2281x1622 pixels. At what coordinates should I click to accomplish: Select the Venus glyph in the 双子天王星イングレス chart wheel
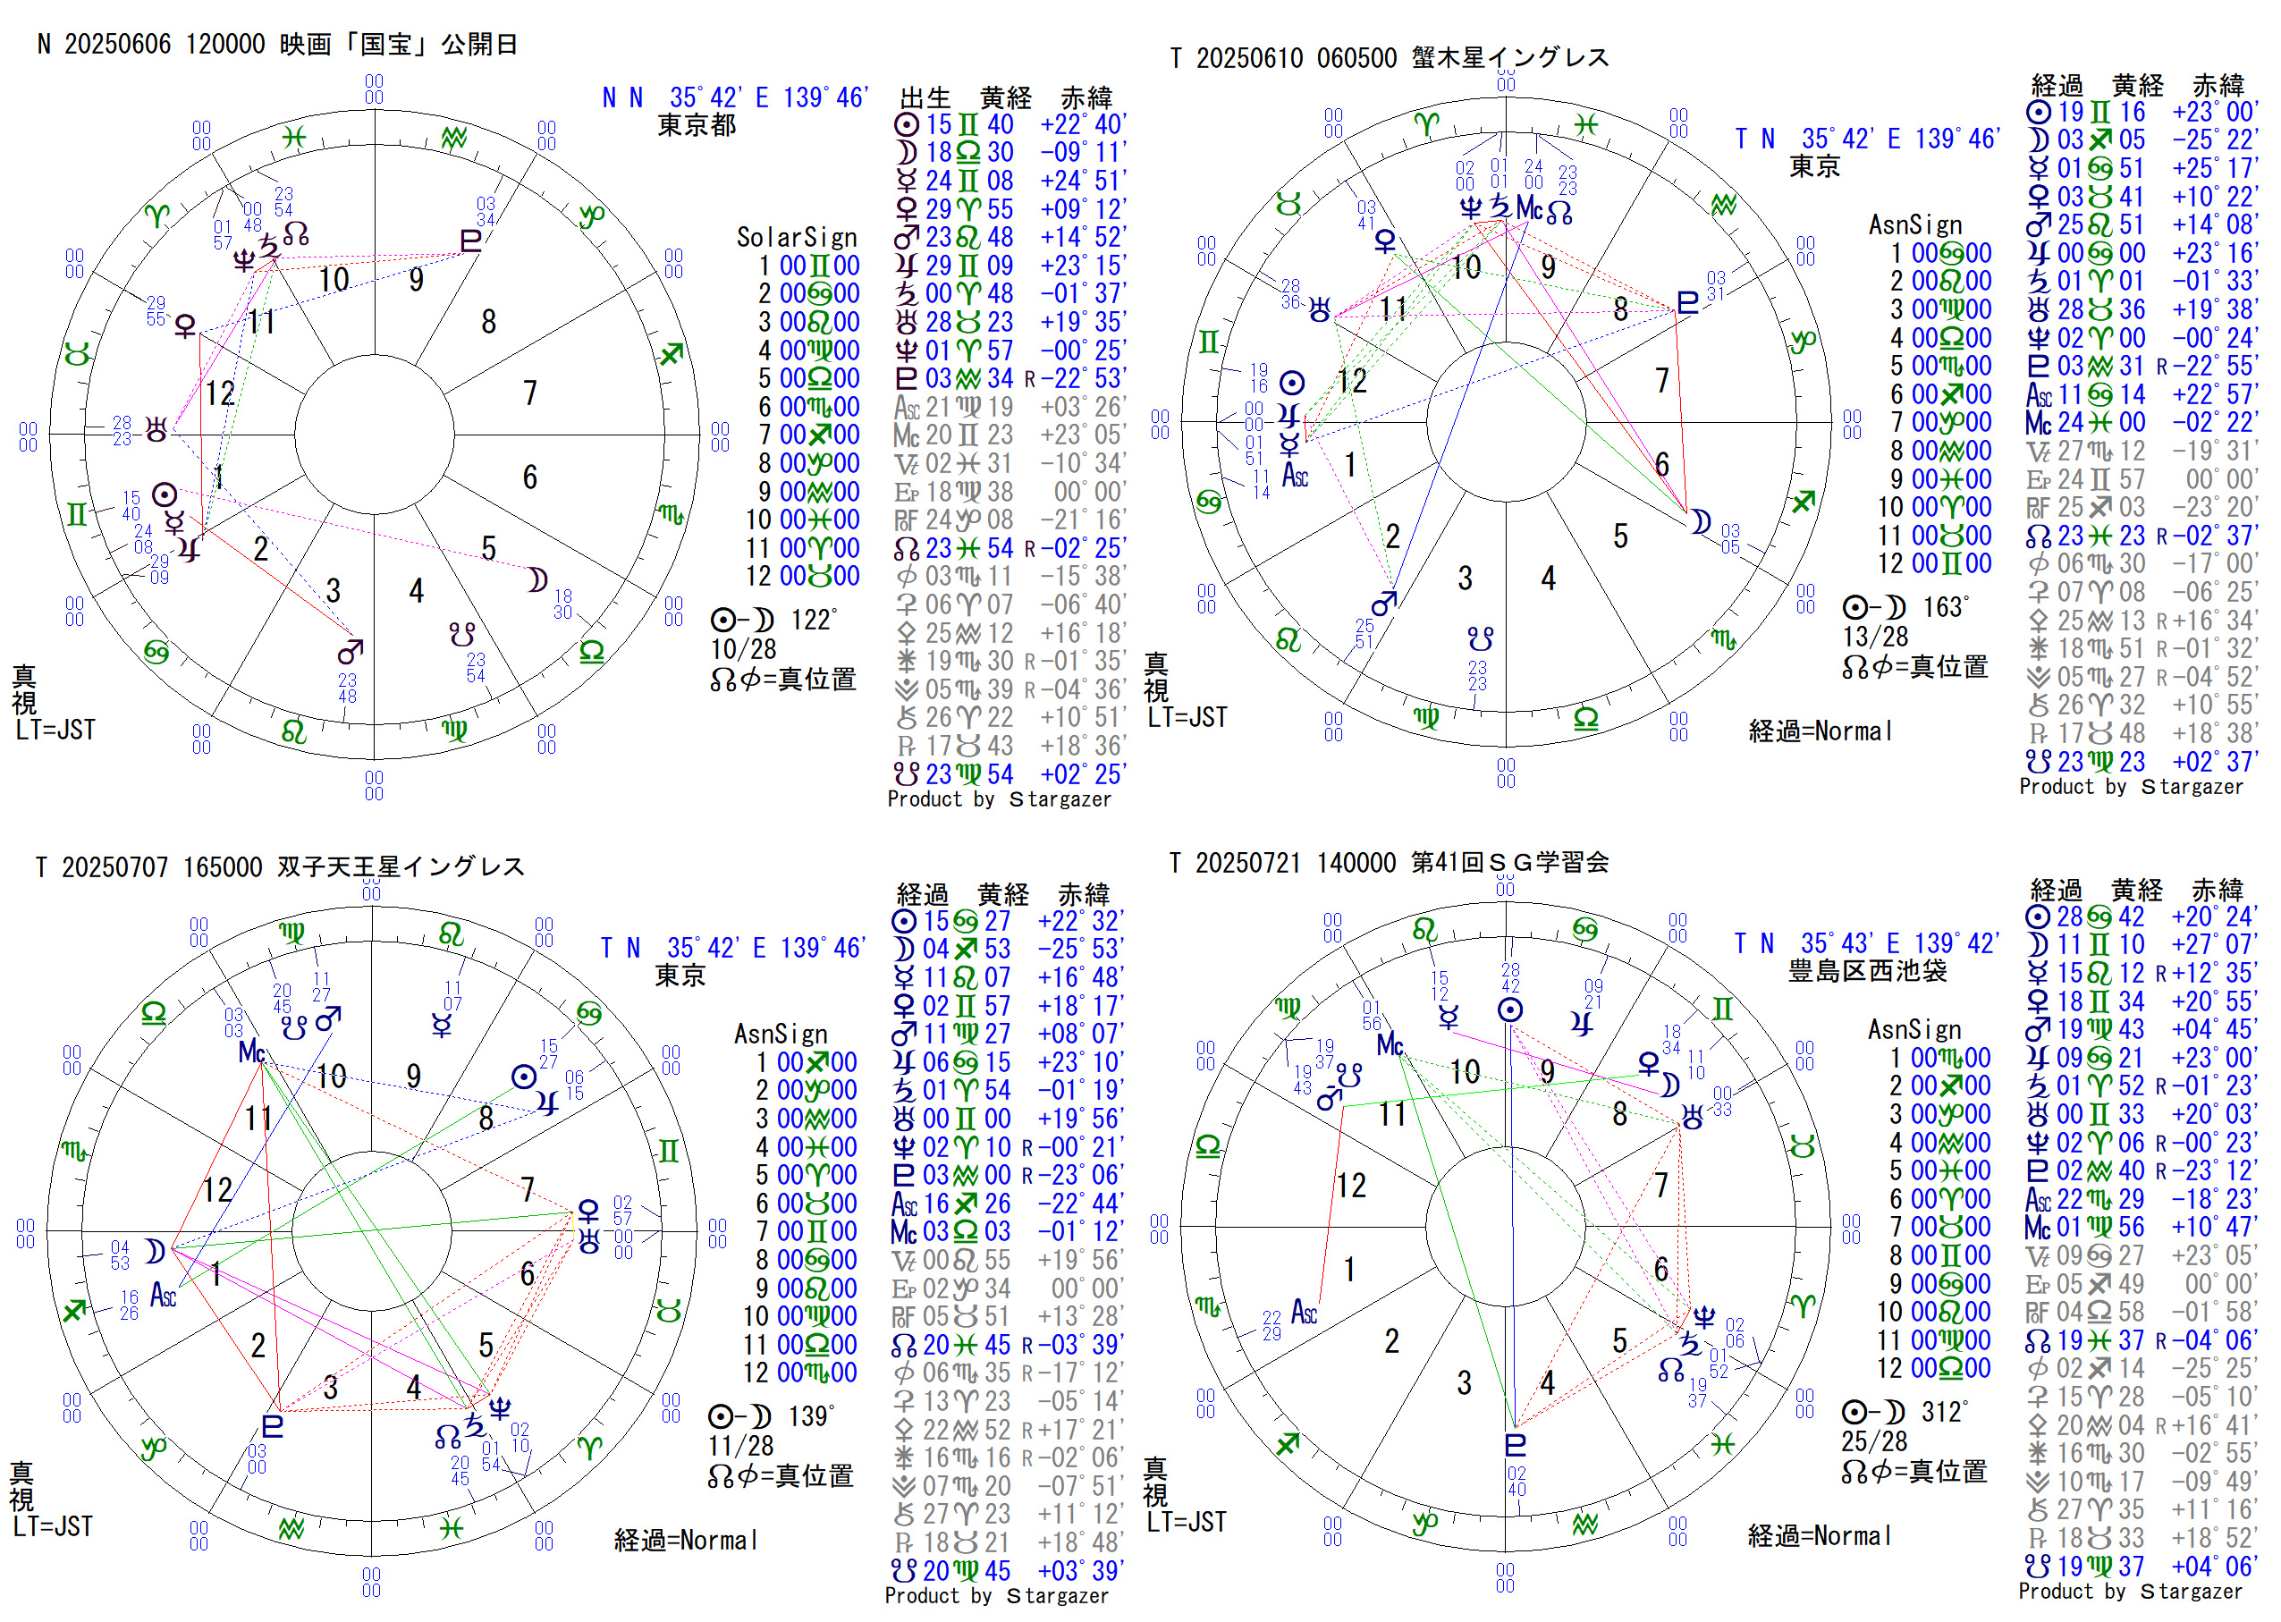tap(588, 1212)
